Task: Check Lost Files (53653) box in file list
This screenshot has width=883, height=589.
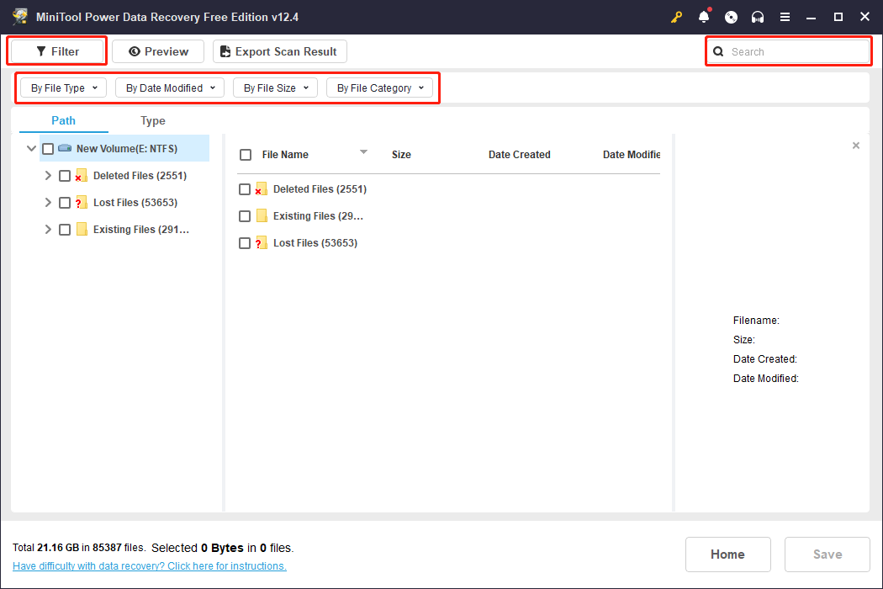Action: (245, 243)
